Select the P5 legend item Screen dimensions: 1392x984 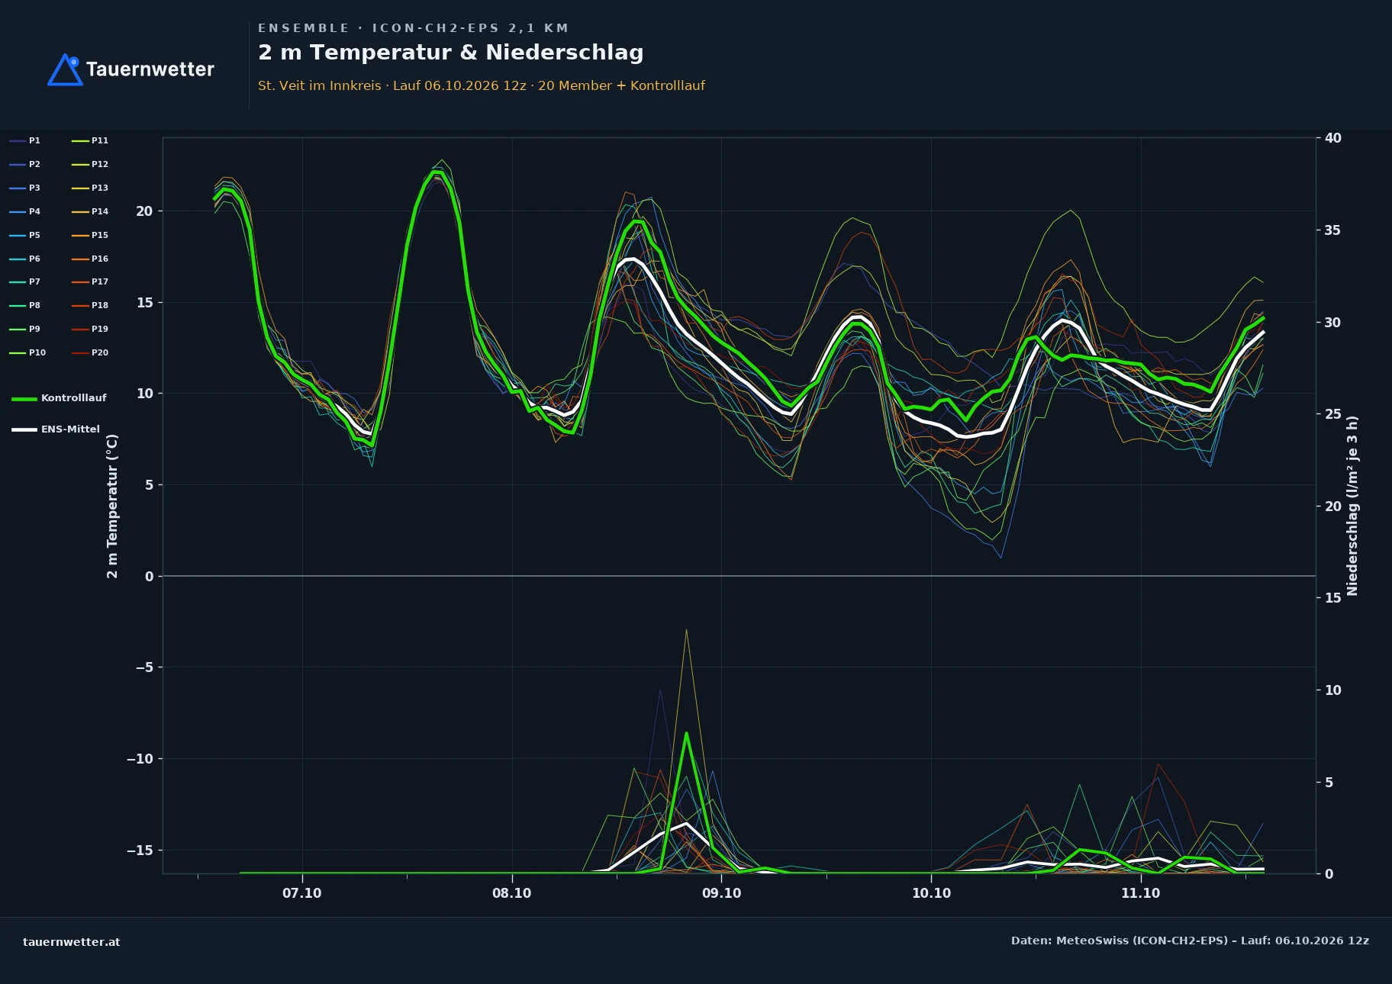(24, 235)
